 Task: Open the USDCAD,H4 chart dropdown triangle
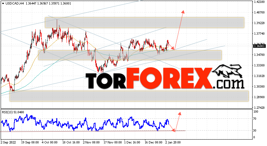(x=3, y=4)
